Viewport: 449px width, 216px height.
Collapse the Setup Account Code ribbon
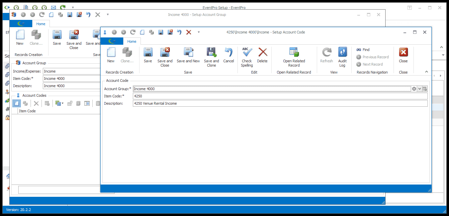coord(426,72)
